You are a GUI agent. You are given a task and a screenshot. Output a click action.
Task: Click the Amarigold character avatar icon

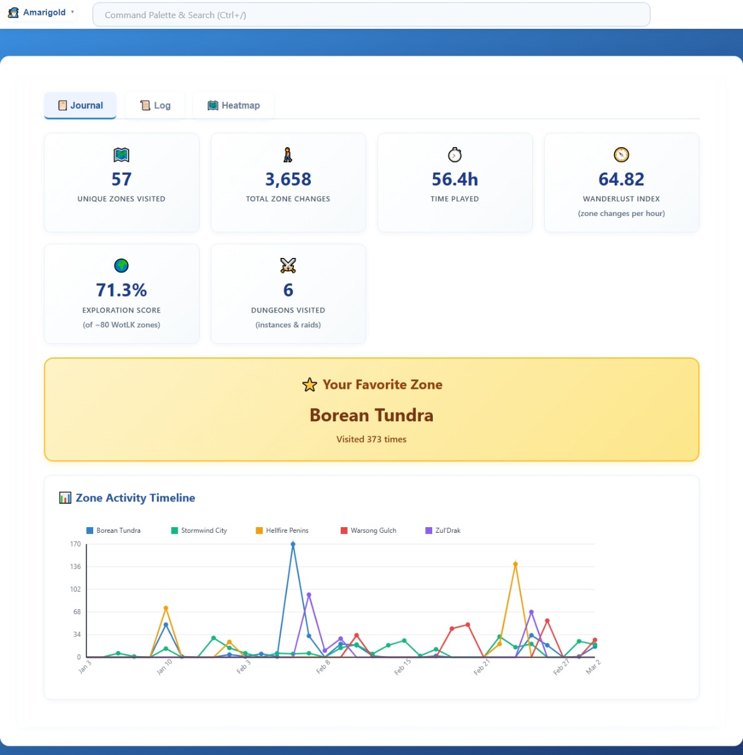coord(13,13)
